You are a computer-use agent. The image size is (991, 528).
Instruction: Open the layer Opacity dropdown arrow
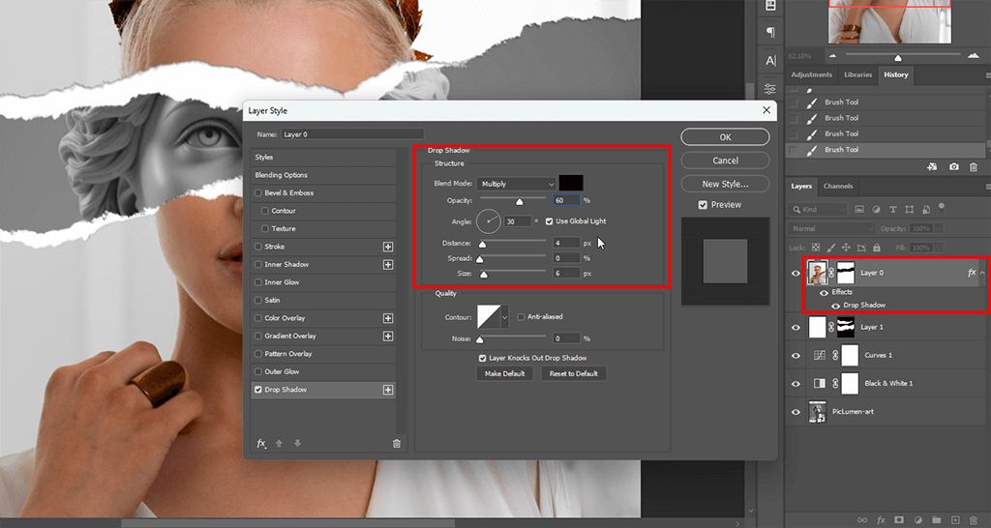click(939, 228)
